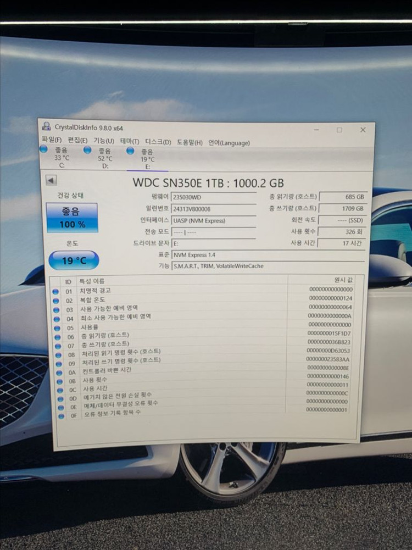This screenshot has width=412, height=550.
Task: Click the blue status icon for ID 06
Action: click(58, 337)
